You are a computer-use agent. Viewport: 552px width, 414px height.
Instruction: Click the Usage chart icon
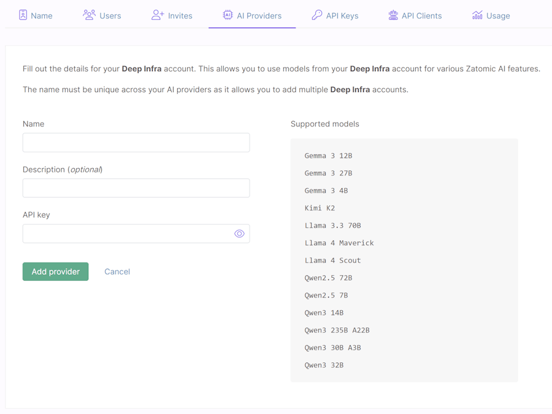tap(477, 15)
